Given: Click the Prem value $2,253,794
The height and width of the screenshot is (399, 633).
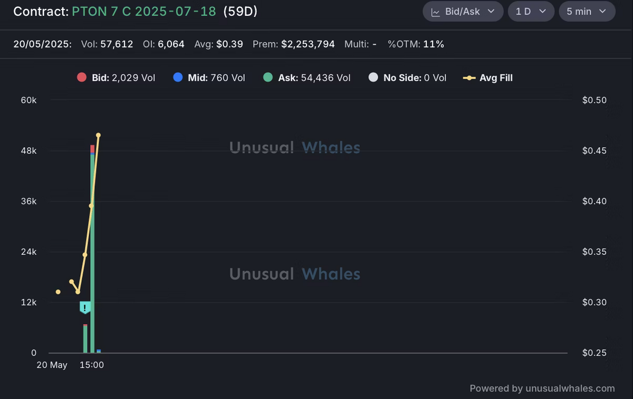Looking at the screenshot, I should point(308,44).
